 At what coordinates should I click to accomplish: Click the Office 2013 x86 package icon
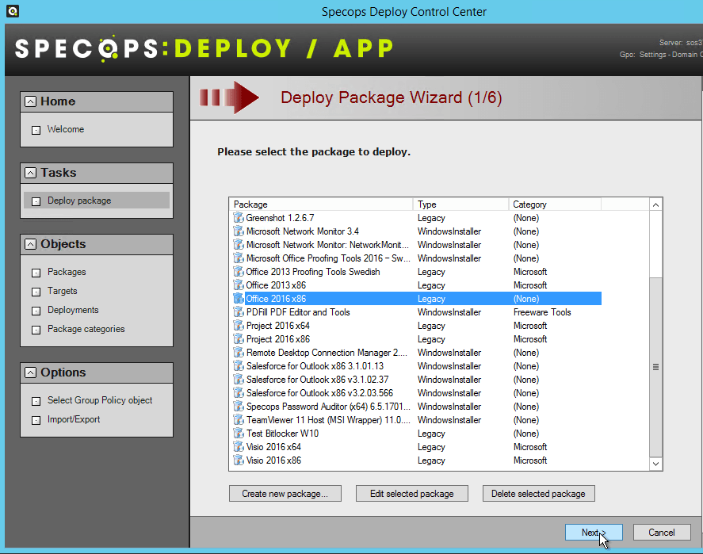point(239,285)
